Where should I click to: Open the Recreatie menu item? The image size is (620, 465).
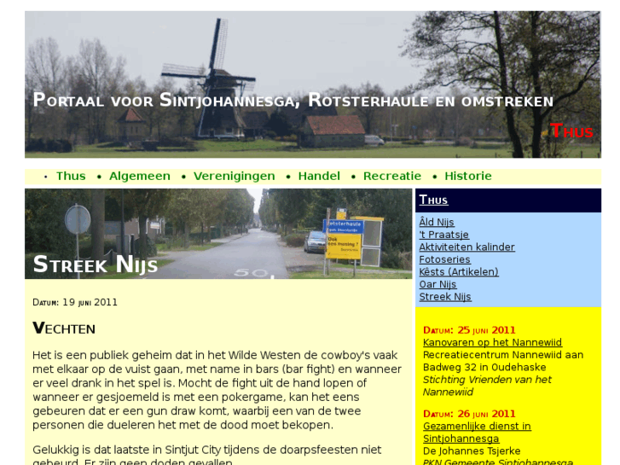pos(392,176)
